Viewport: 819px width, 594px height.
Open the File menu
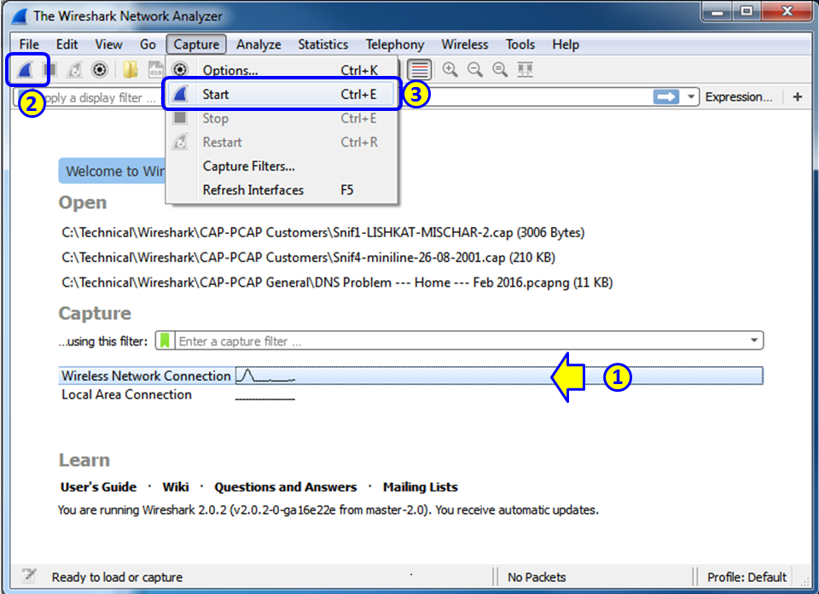[29, 44]
